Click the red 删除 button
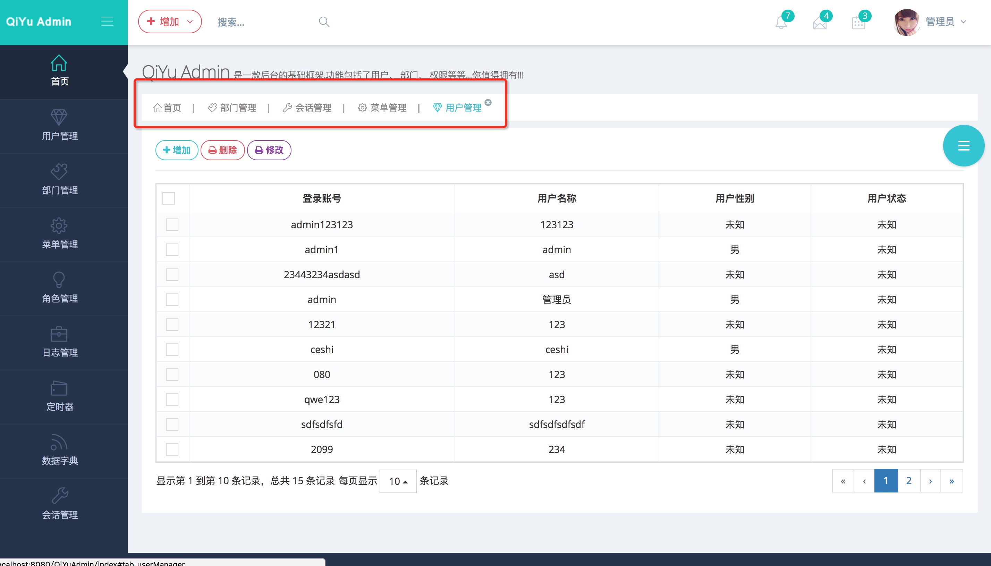Viewport: 991px width, 566px height. pos(222,150)
